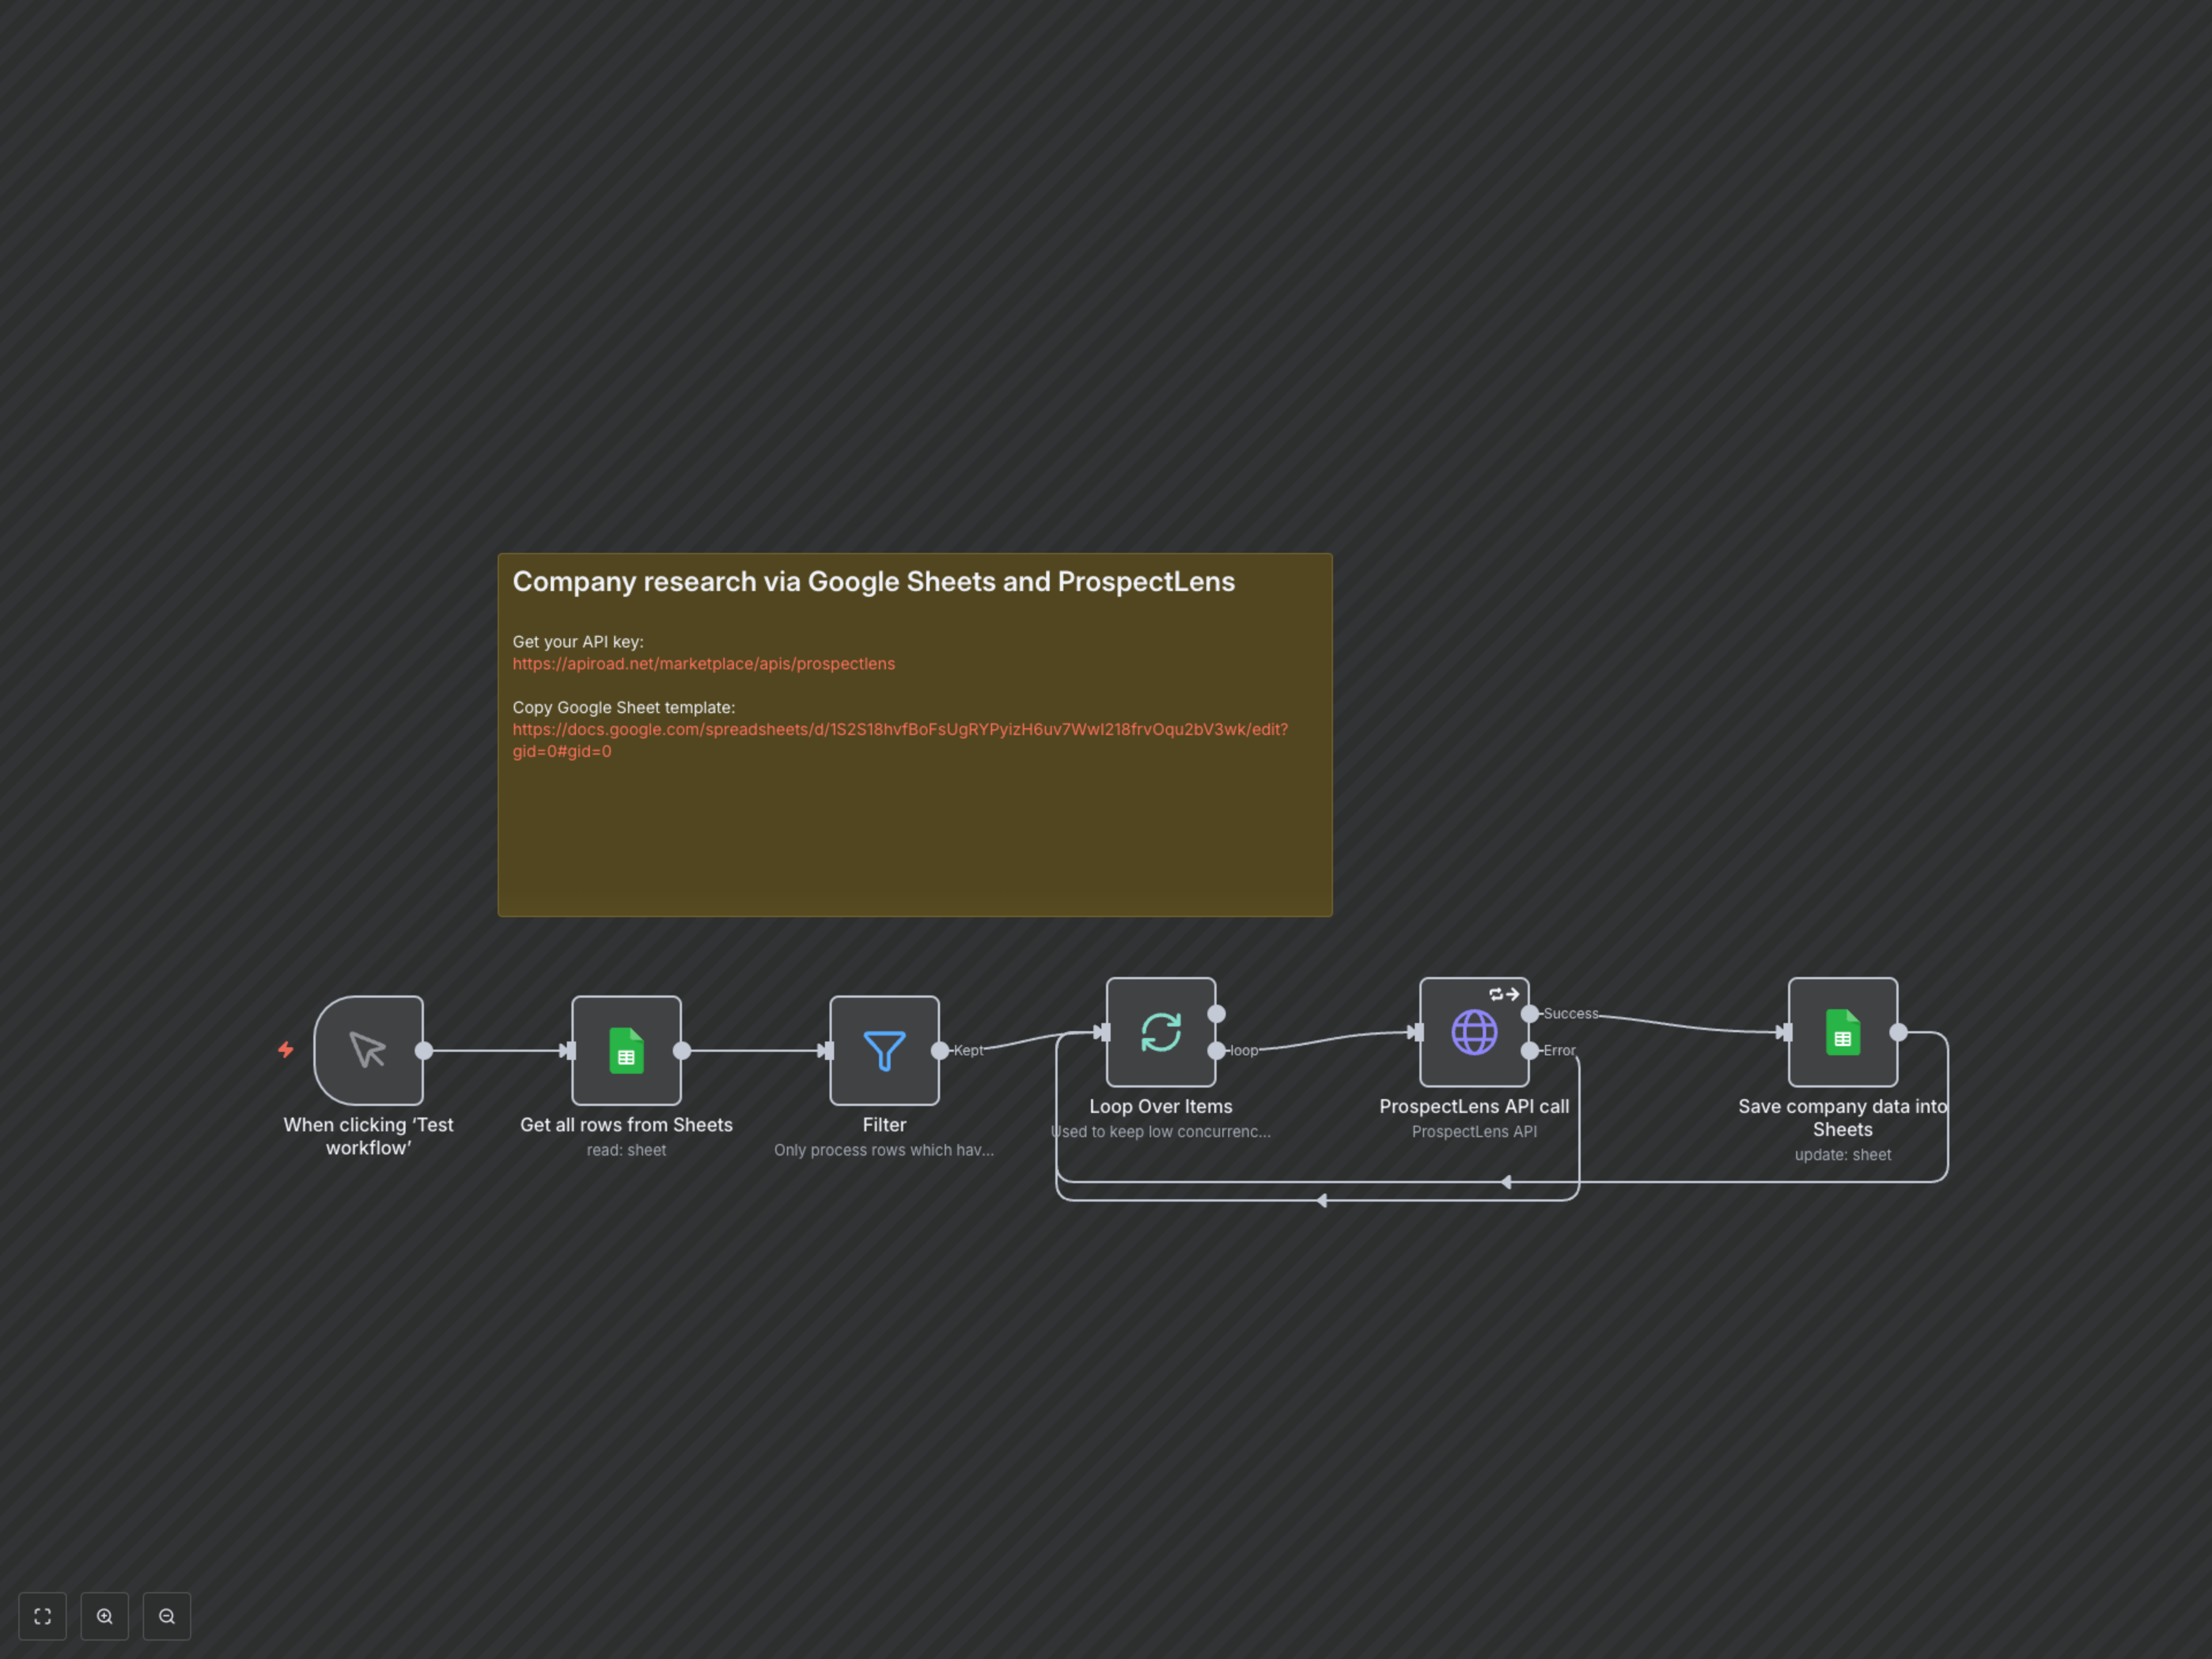Zoom in using the magnifier plus icon
Image resolution: width=2212 pixels, height=1659 pixels.
pyautogui.click(x=105, y=1616)
